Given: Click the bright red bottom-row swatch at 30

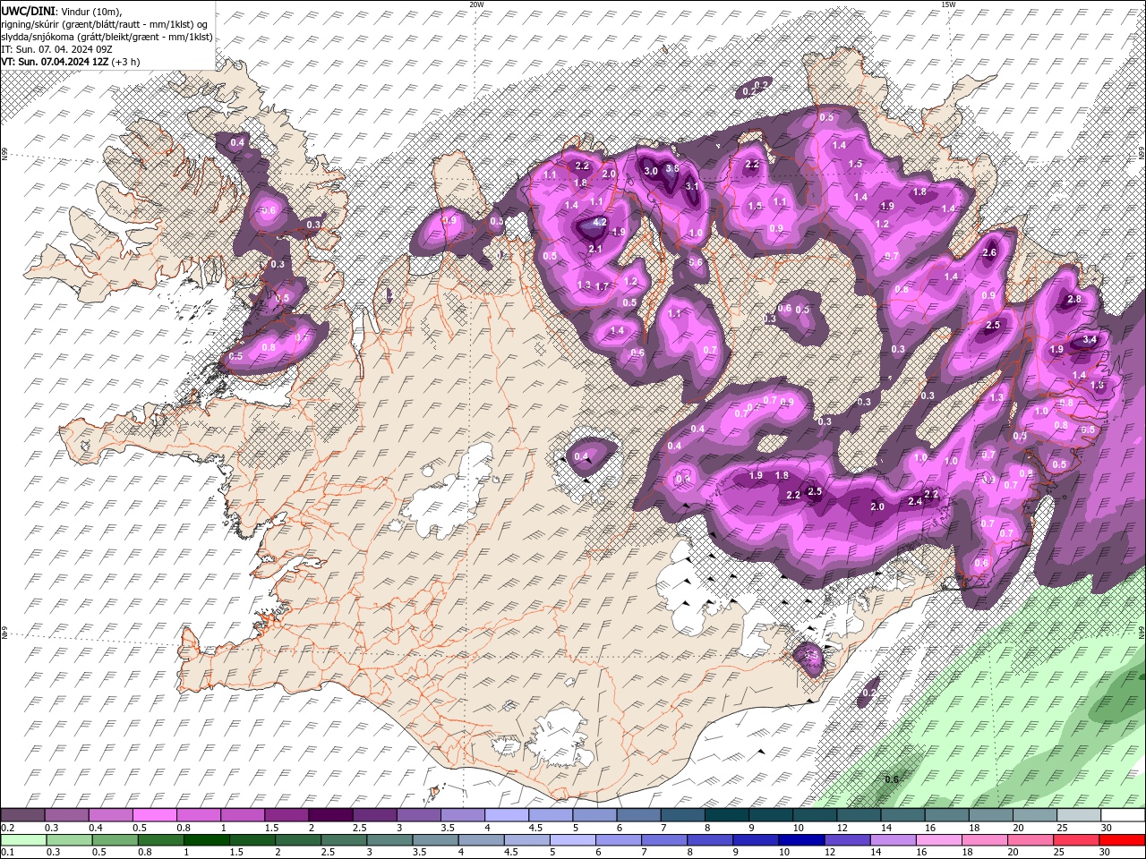Looking at the screenshot, I should [x=1121, y=840].
